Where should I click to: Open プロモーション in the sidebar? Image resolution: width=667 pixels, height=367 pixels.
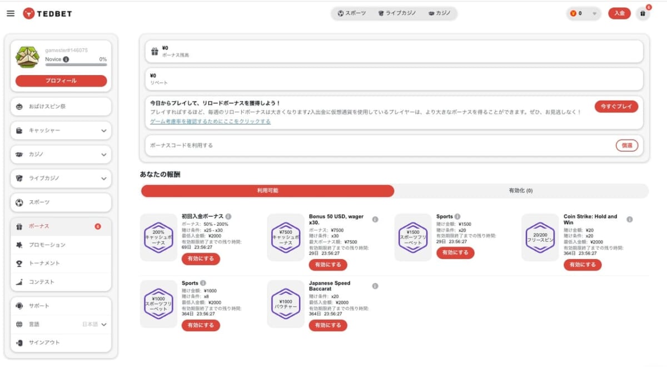click(x=61, y=245)
